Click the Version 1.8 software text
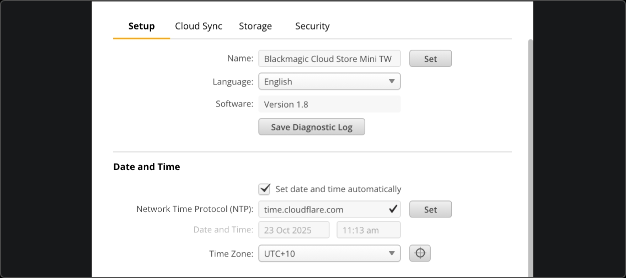This screenshot has height=278, width=626. (x=286, y=104)
